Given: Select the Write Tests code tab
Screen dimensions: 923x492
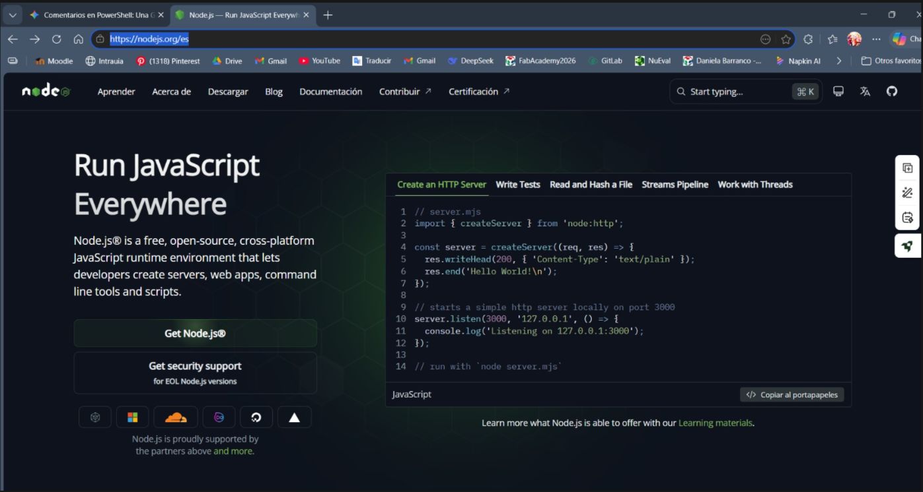Looking at the screenshot, I should pyautogui.click(x=518, y=185).
